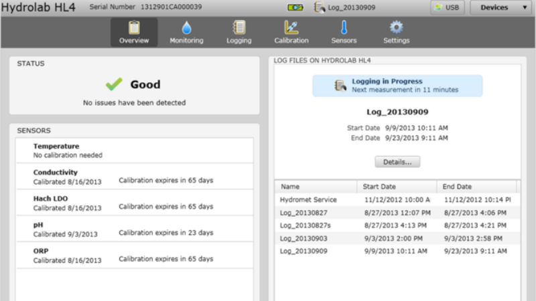Click the Logging in Progress icon
This screenshot has width=536, height=301.
[x=340, y=86]
